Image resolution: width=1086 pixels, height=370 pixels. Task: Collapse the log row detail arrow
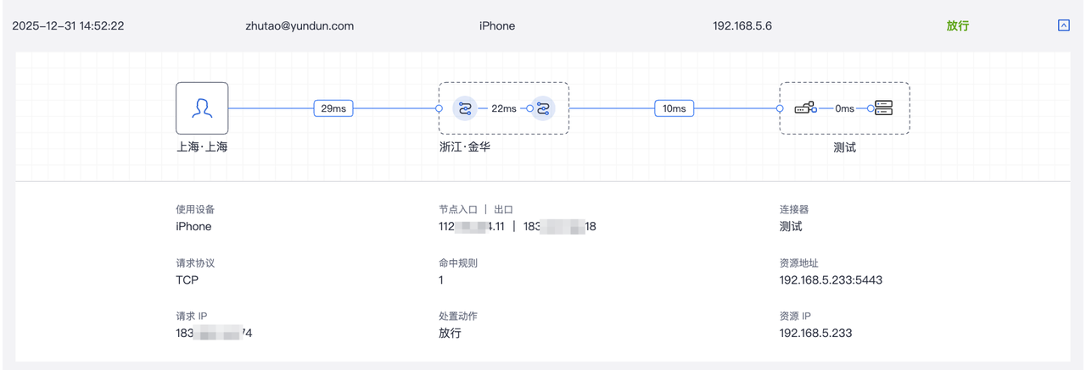point(1064,25)
